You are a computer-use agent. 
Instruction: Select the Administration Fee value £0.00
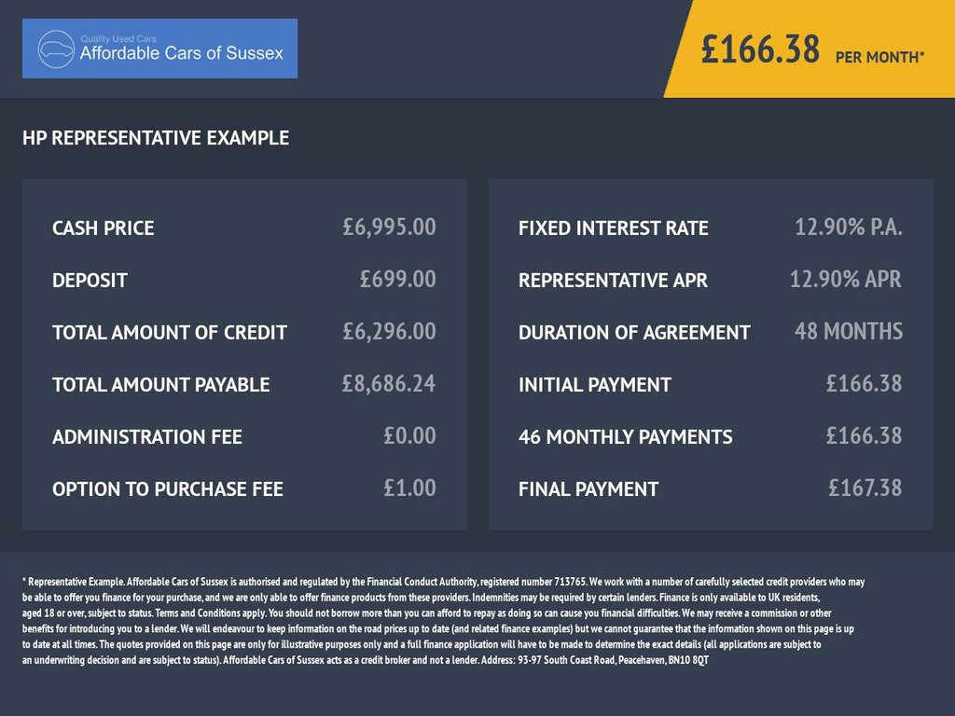coord(409,435)
